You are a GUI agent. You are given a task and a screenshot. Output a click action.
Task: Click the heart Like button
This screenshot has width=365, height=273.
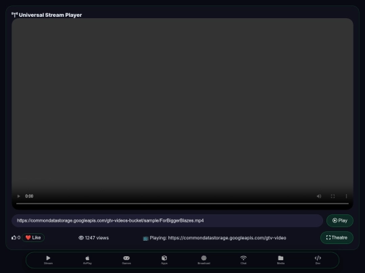[x=33, y=237]
